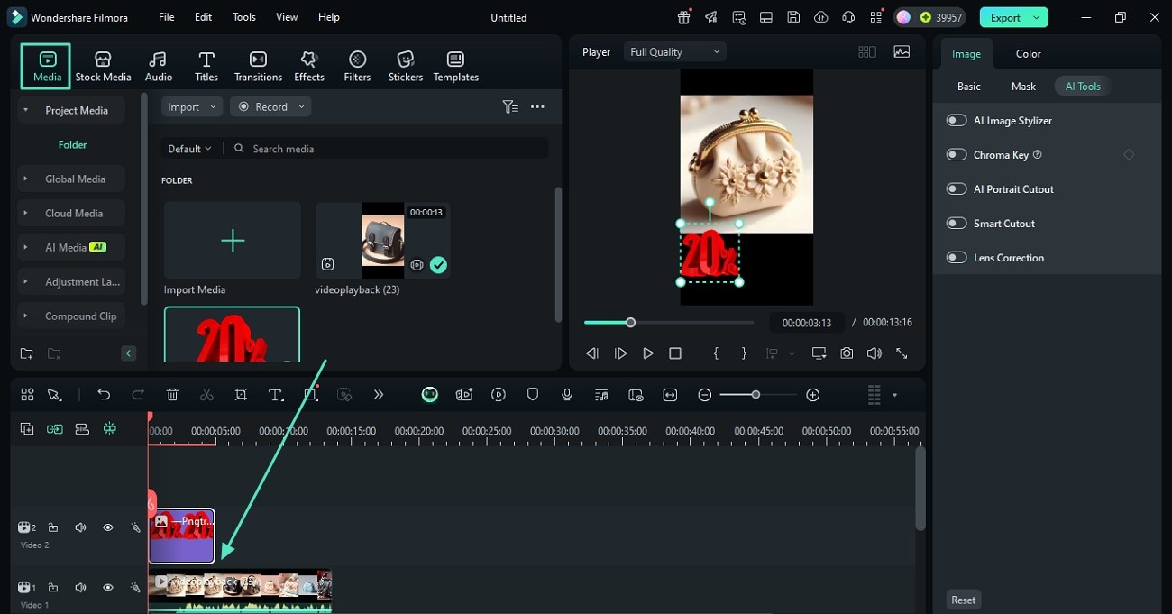Open the View menu
Image resolution: width=1172 pixels, height=614 pixels.
coord(287,17)
